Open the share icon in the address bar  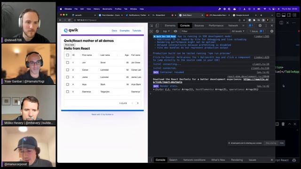pyautogui.click(x=239, y=20)
